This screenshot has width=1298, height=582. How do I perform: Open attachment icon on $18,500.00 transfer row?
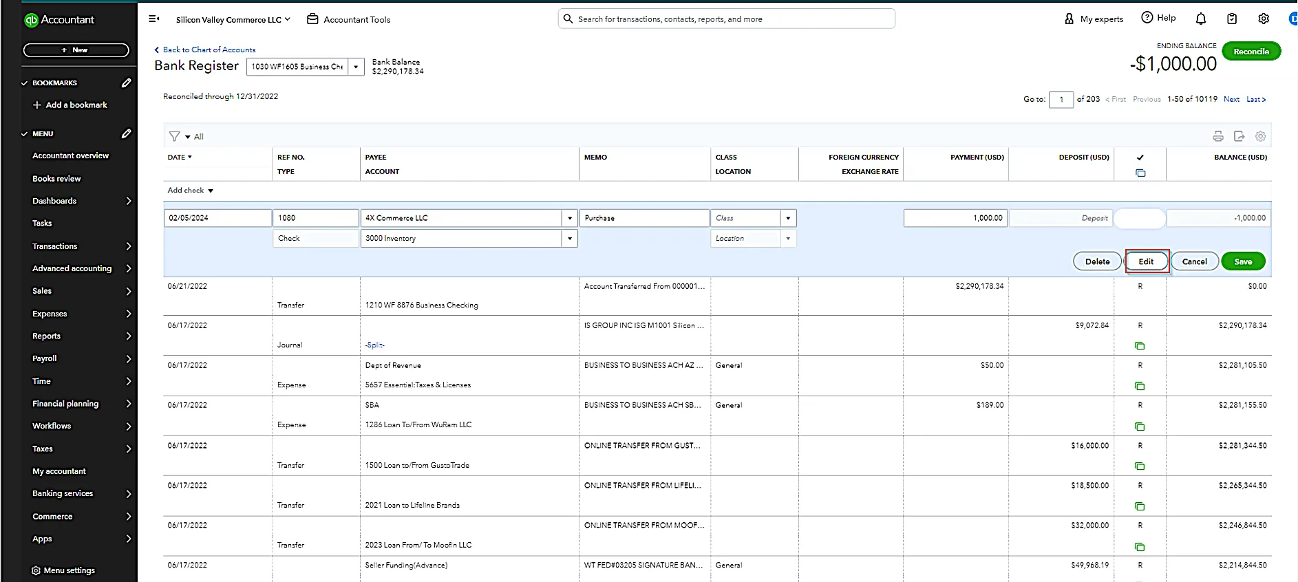coord(1140,506)
